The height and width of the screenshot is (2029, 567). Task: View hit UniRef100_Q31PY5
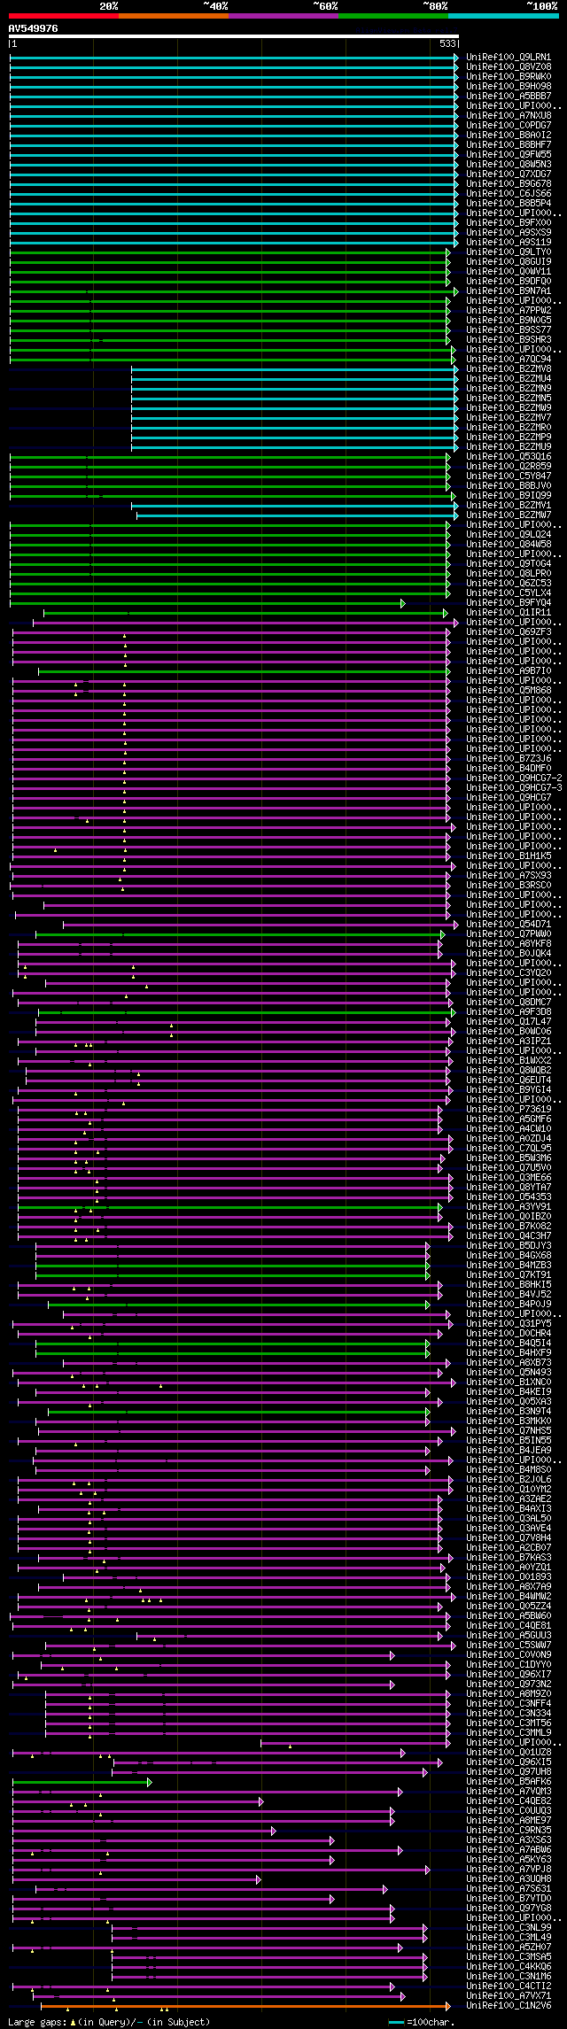coord(509,1324)
